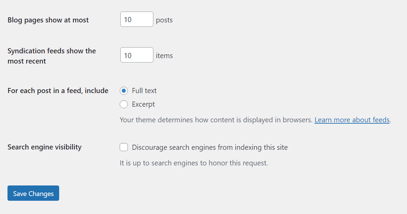Click the "items" unit text

point(164,56)
